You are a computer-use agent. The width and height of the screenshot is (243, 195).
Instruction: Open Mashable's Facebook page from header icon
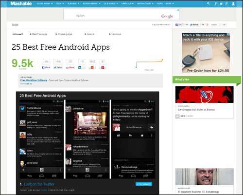pos(216,3)
